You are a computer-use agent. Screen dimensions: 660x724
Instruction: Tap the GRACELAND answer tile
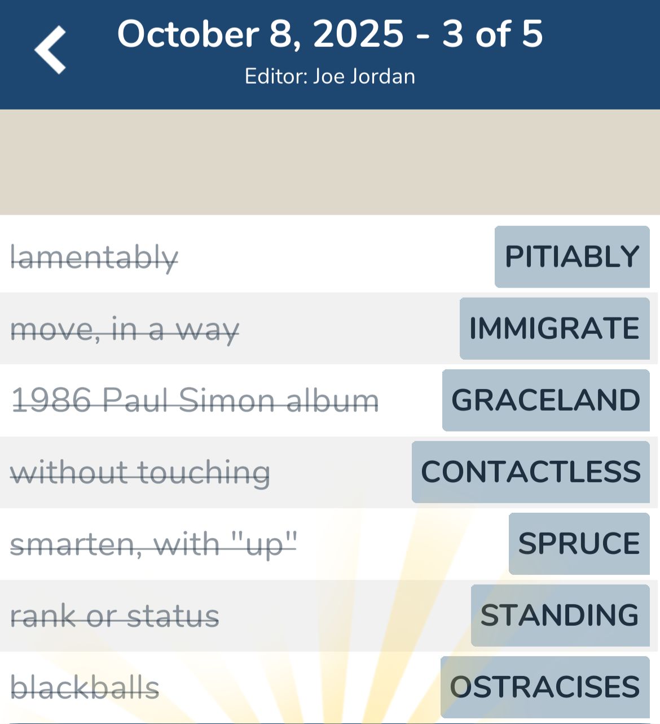point(545,400)
